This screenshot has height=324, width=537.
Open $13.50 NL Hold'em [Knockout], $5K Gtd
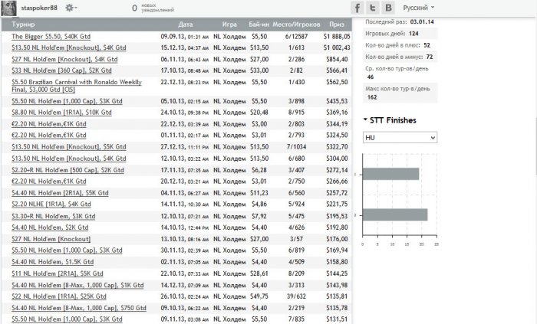[x=69, y=146]
